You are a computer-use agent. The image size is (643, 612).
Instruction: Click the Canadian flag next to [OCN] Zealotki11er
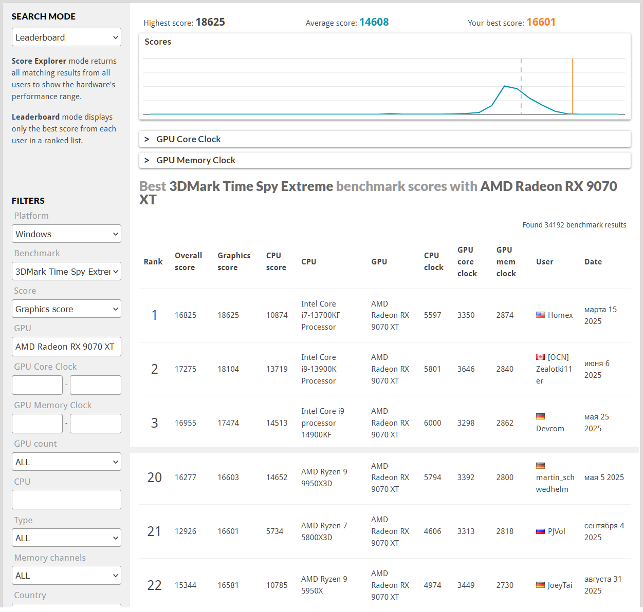540,357
